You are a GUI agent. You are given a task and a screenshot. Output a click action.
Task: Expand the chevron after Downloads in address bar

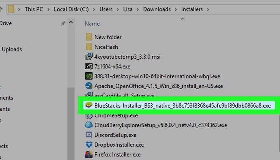coord(176,9)
